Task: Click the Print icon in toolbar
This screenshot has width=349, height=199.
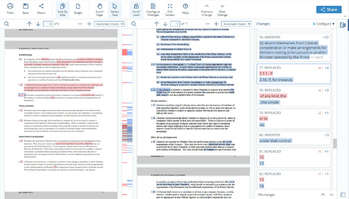Action: [10, 9]
